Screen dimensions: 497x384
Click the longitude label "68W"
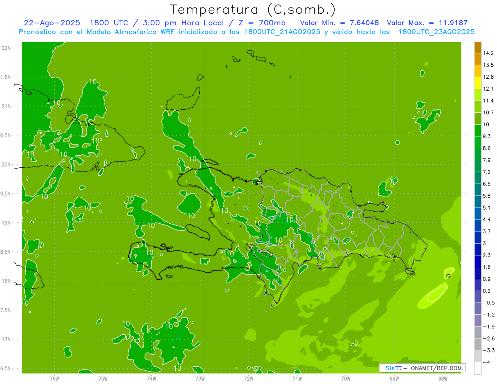(x=443, y=379)
